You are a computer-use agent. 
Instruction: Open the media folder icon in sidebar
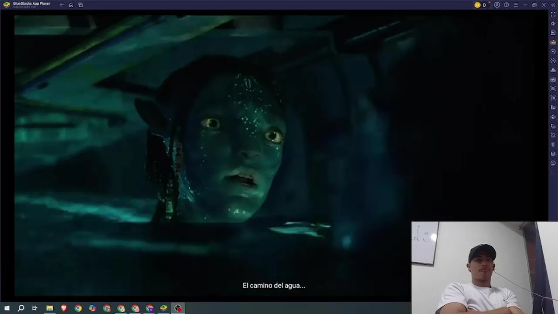pyautogui.click(x=553, y=107)
